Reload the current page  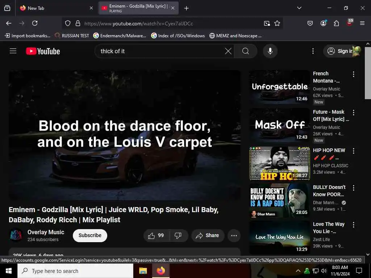[35, 23]
